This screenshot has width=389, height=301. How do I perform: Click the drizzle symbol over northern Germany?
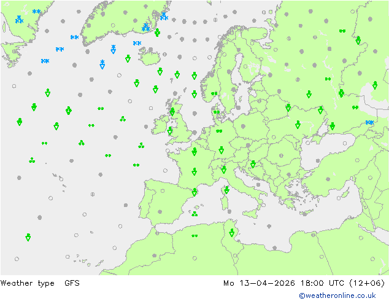219,131
